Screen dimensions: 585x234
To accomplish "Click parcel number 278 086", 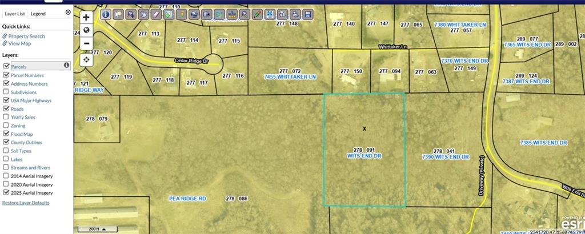I will tap(237, 199).
